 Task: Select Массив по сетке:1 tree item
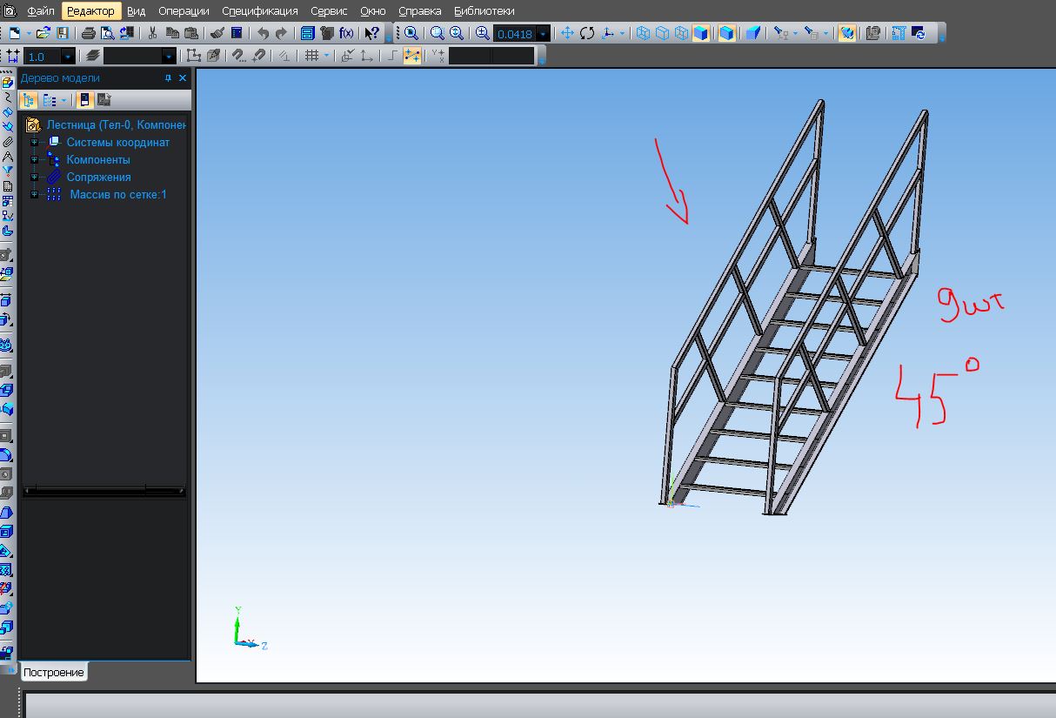(118, 194)
